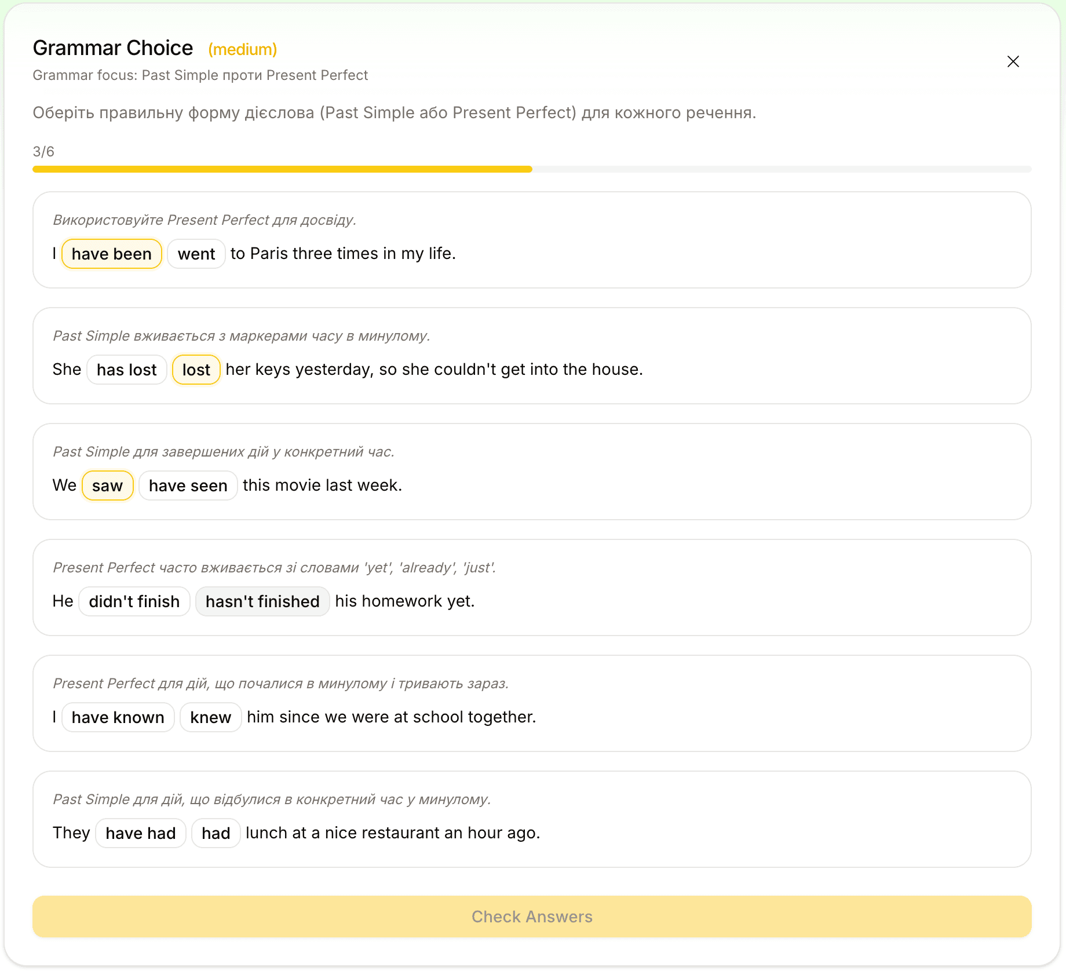Image resolution: width=1066 pixels, height=971 pixels.
Task: Click hint 'Past Simple вживається з маркерами часу'
Action: (242, 336)
